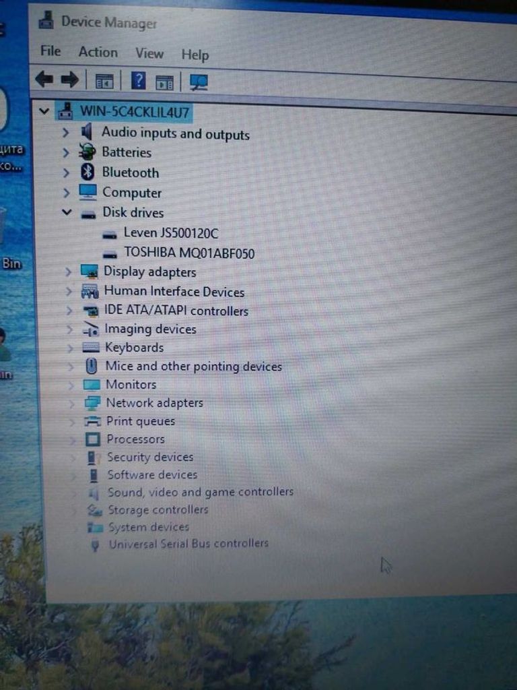This screenshot has height=690, width=517.
Task: Click the blue Help question mark icon
Action: [138, 81]
